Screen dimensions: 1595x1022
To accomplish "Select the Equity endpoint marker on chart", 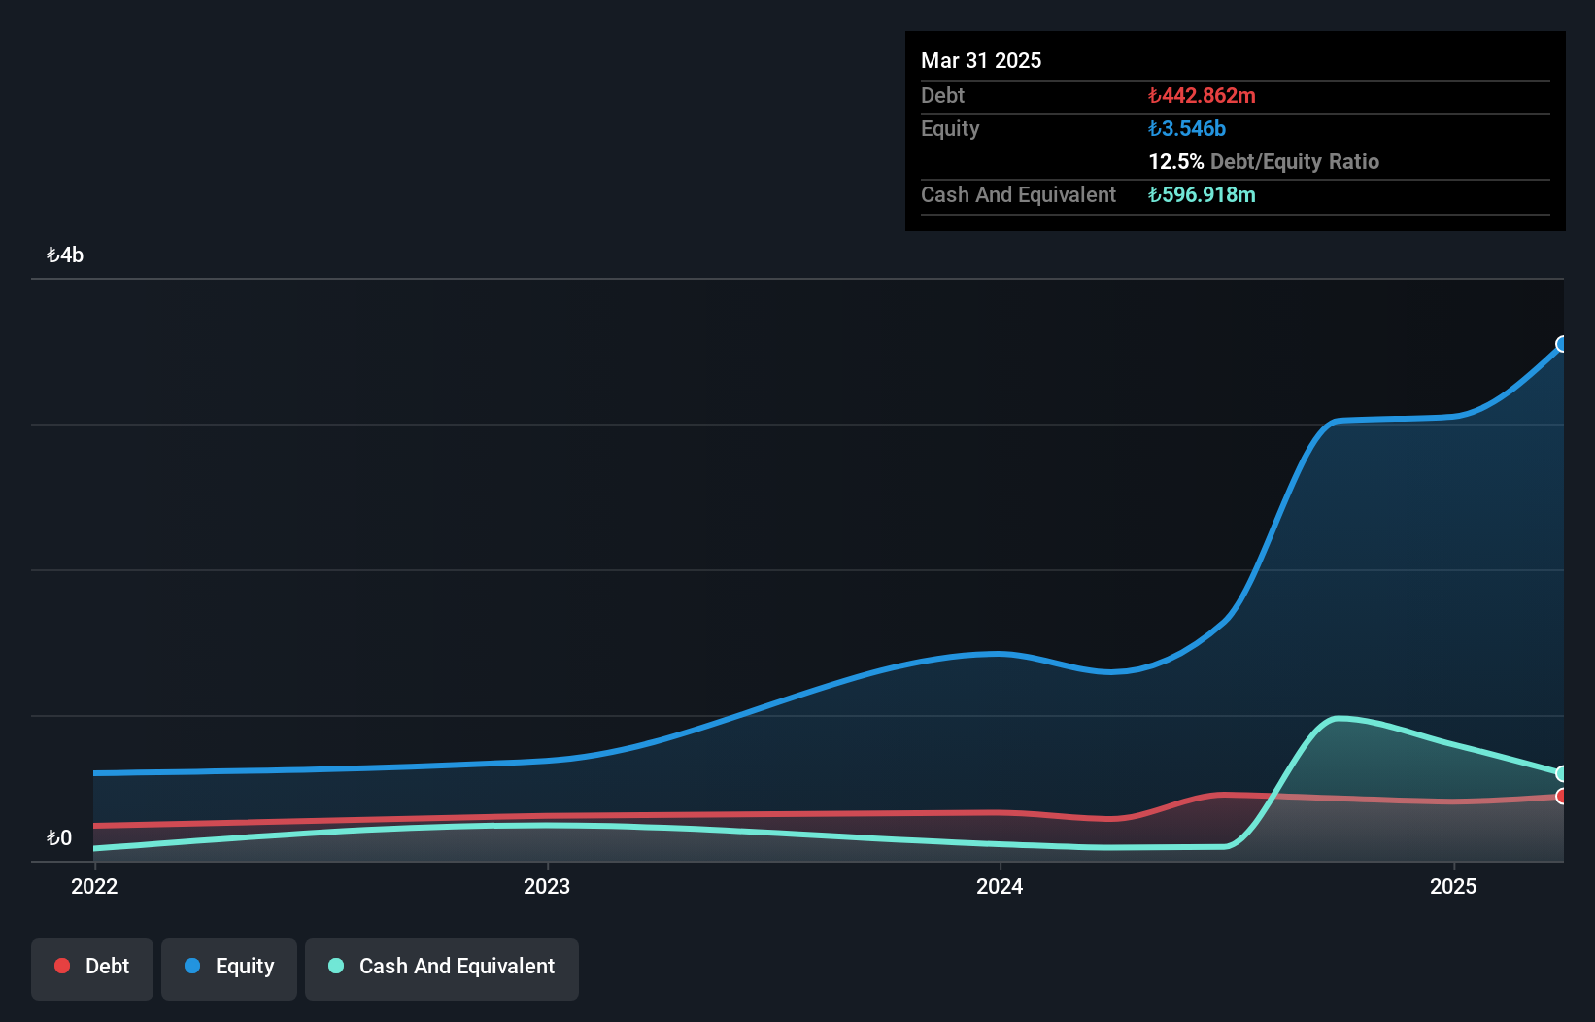I will click(x=1562, y=344).
